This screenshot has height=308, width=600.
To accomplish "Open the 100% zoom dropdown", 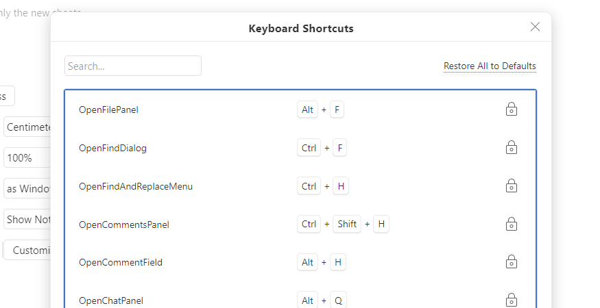I will tap(27, 157).
